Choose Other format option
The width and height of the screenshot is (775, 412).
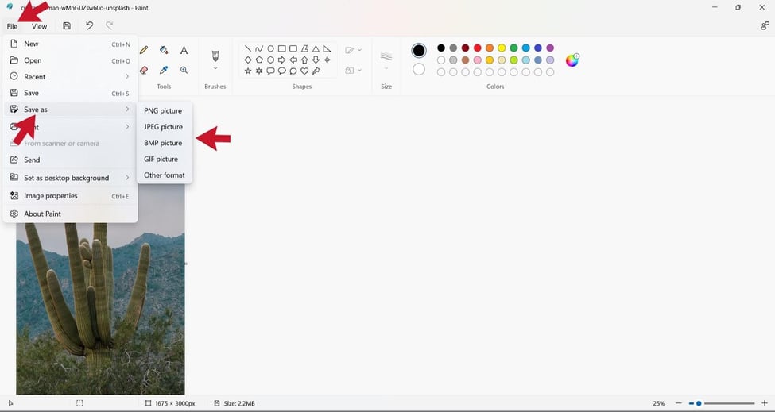[164, 175]
